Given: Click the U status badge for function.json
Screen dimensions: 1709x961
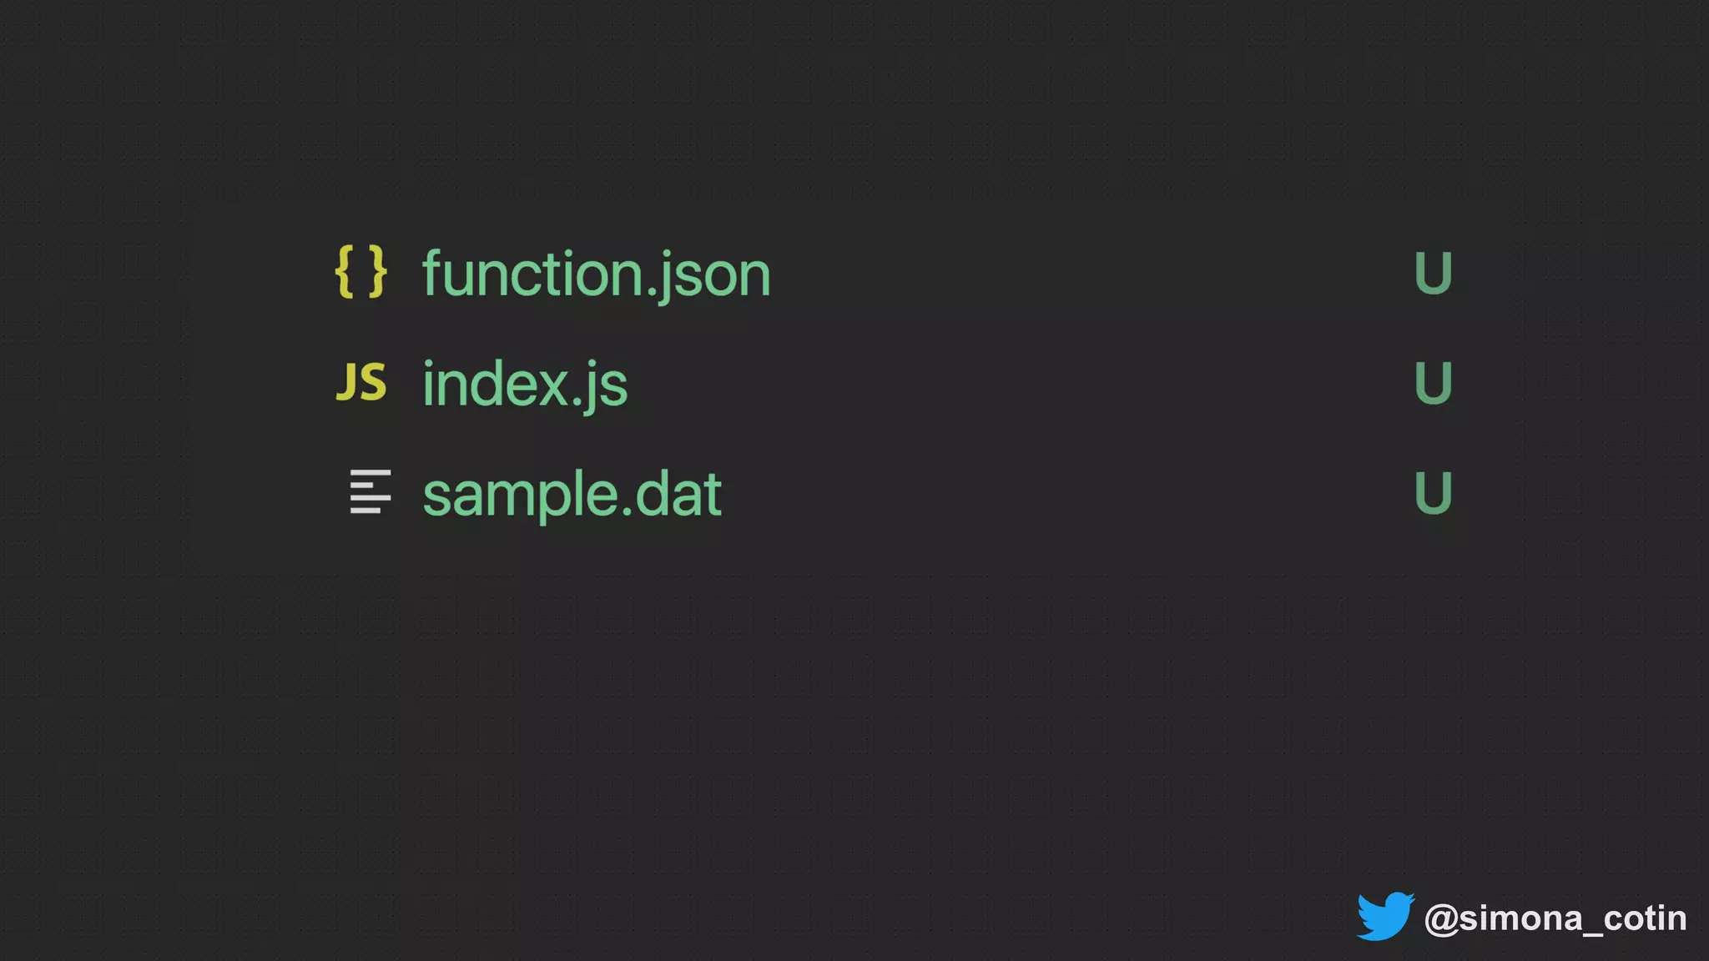Looking at the screenshot, I should pos(1433,273).
